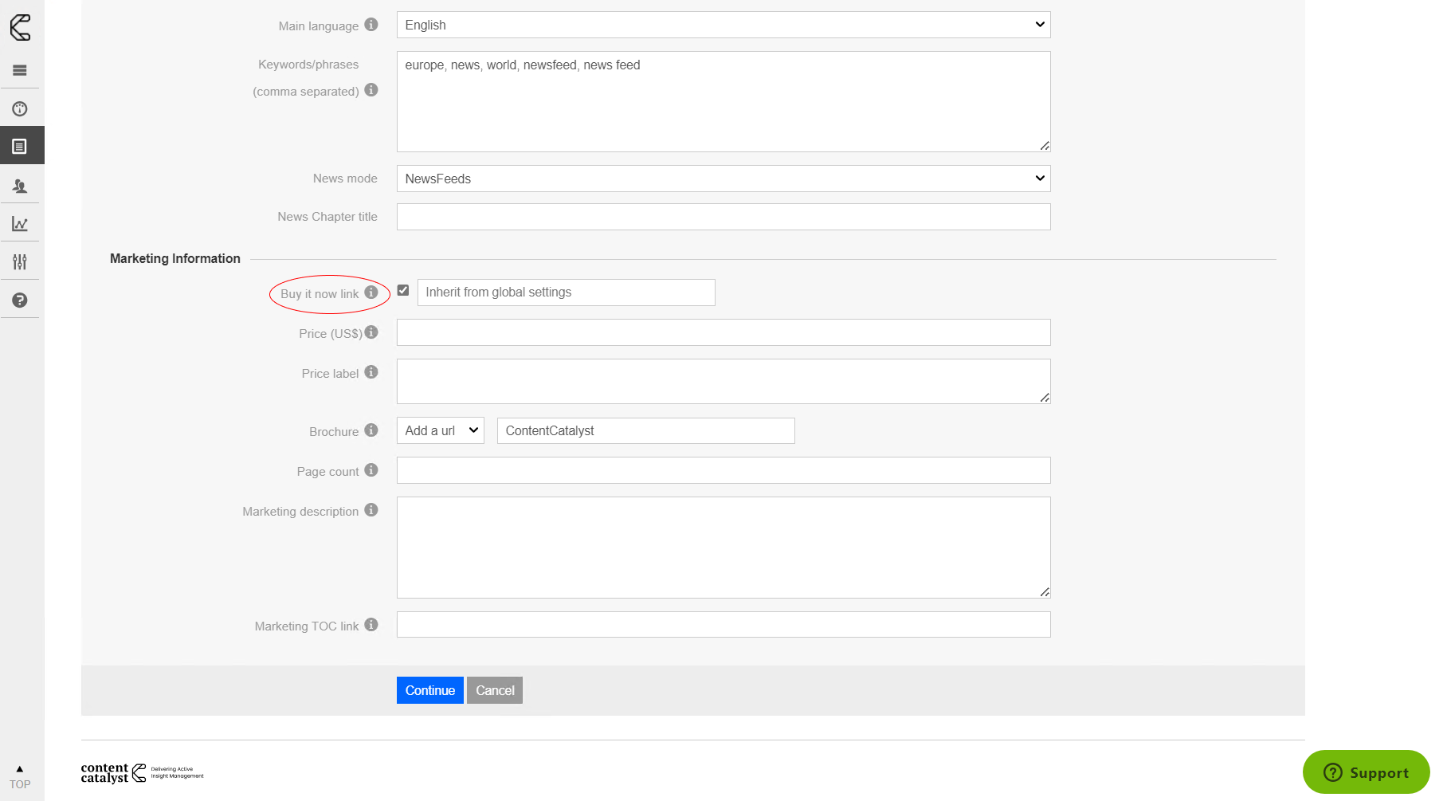Open the settings sliders icon in sidebar
Screen dimensions: 1447x801
pyautogui.click(x=20, y=261)
